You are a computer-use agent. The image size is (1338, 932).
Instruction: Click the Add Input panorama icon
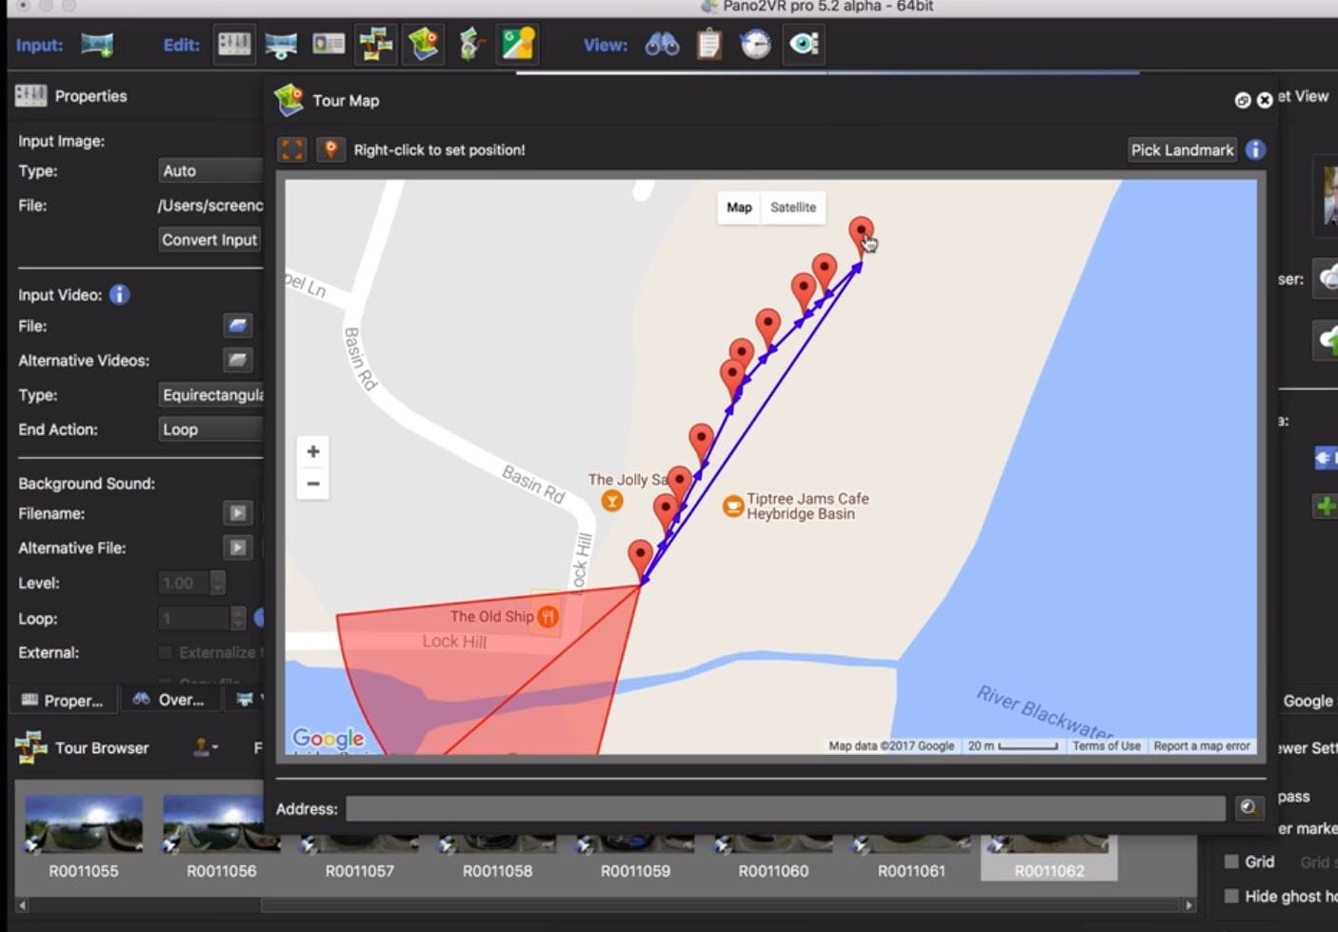click(x=97, y=45)
